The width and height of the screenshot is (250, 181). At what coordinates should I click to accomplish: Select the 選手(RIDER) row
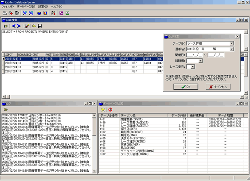[x=173, y=129]
